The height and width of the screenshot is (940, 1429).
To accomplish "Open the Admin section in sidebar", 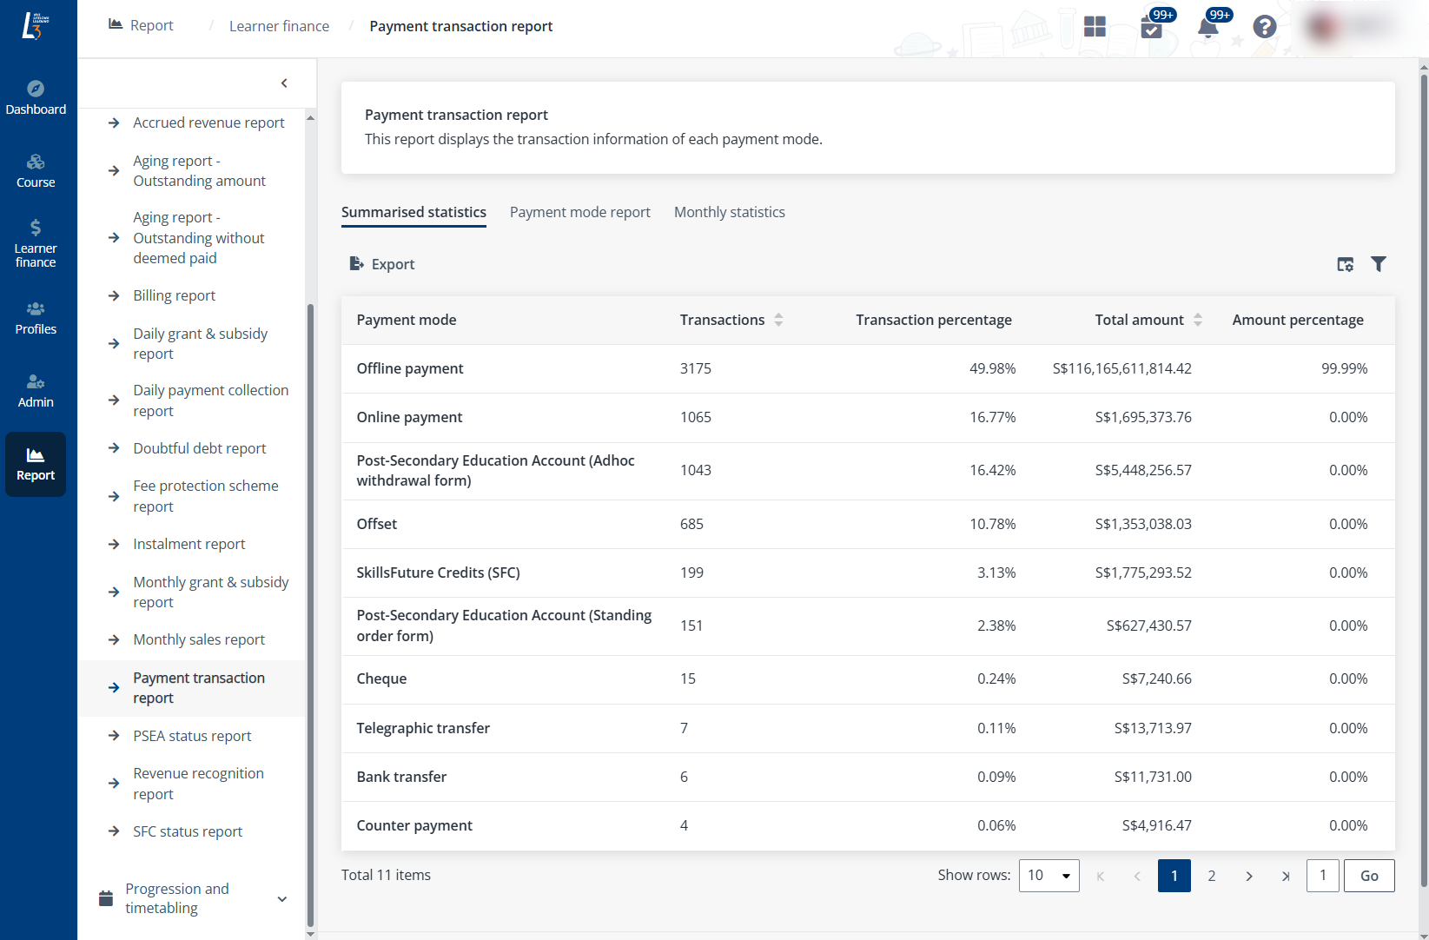I will (x=36, y=390).
